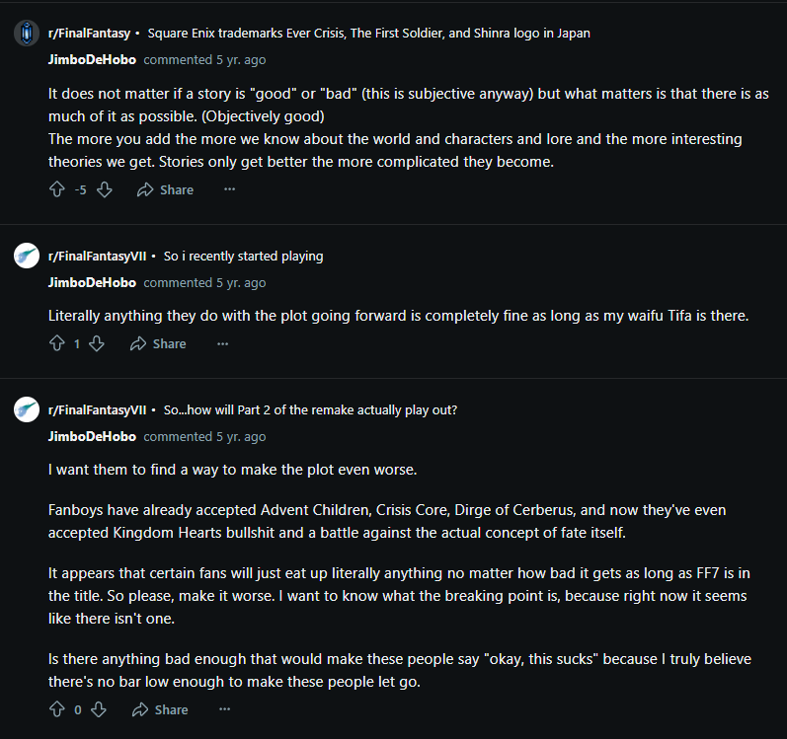Image resolution: width=787 pixels, height=739 pixels.
Task: Share the Part 2 remake comment
Action: [159, 709]
